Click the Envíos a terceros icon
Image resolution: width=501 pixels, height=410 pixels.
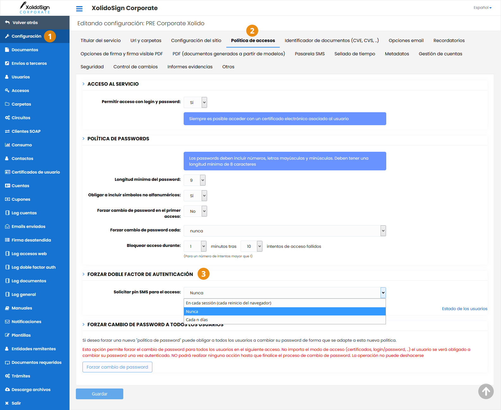point(7,63)
